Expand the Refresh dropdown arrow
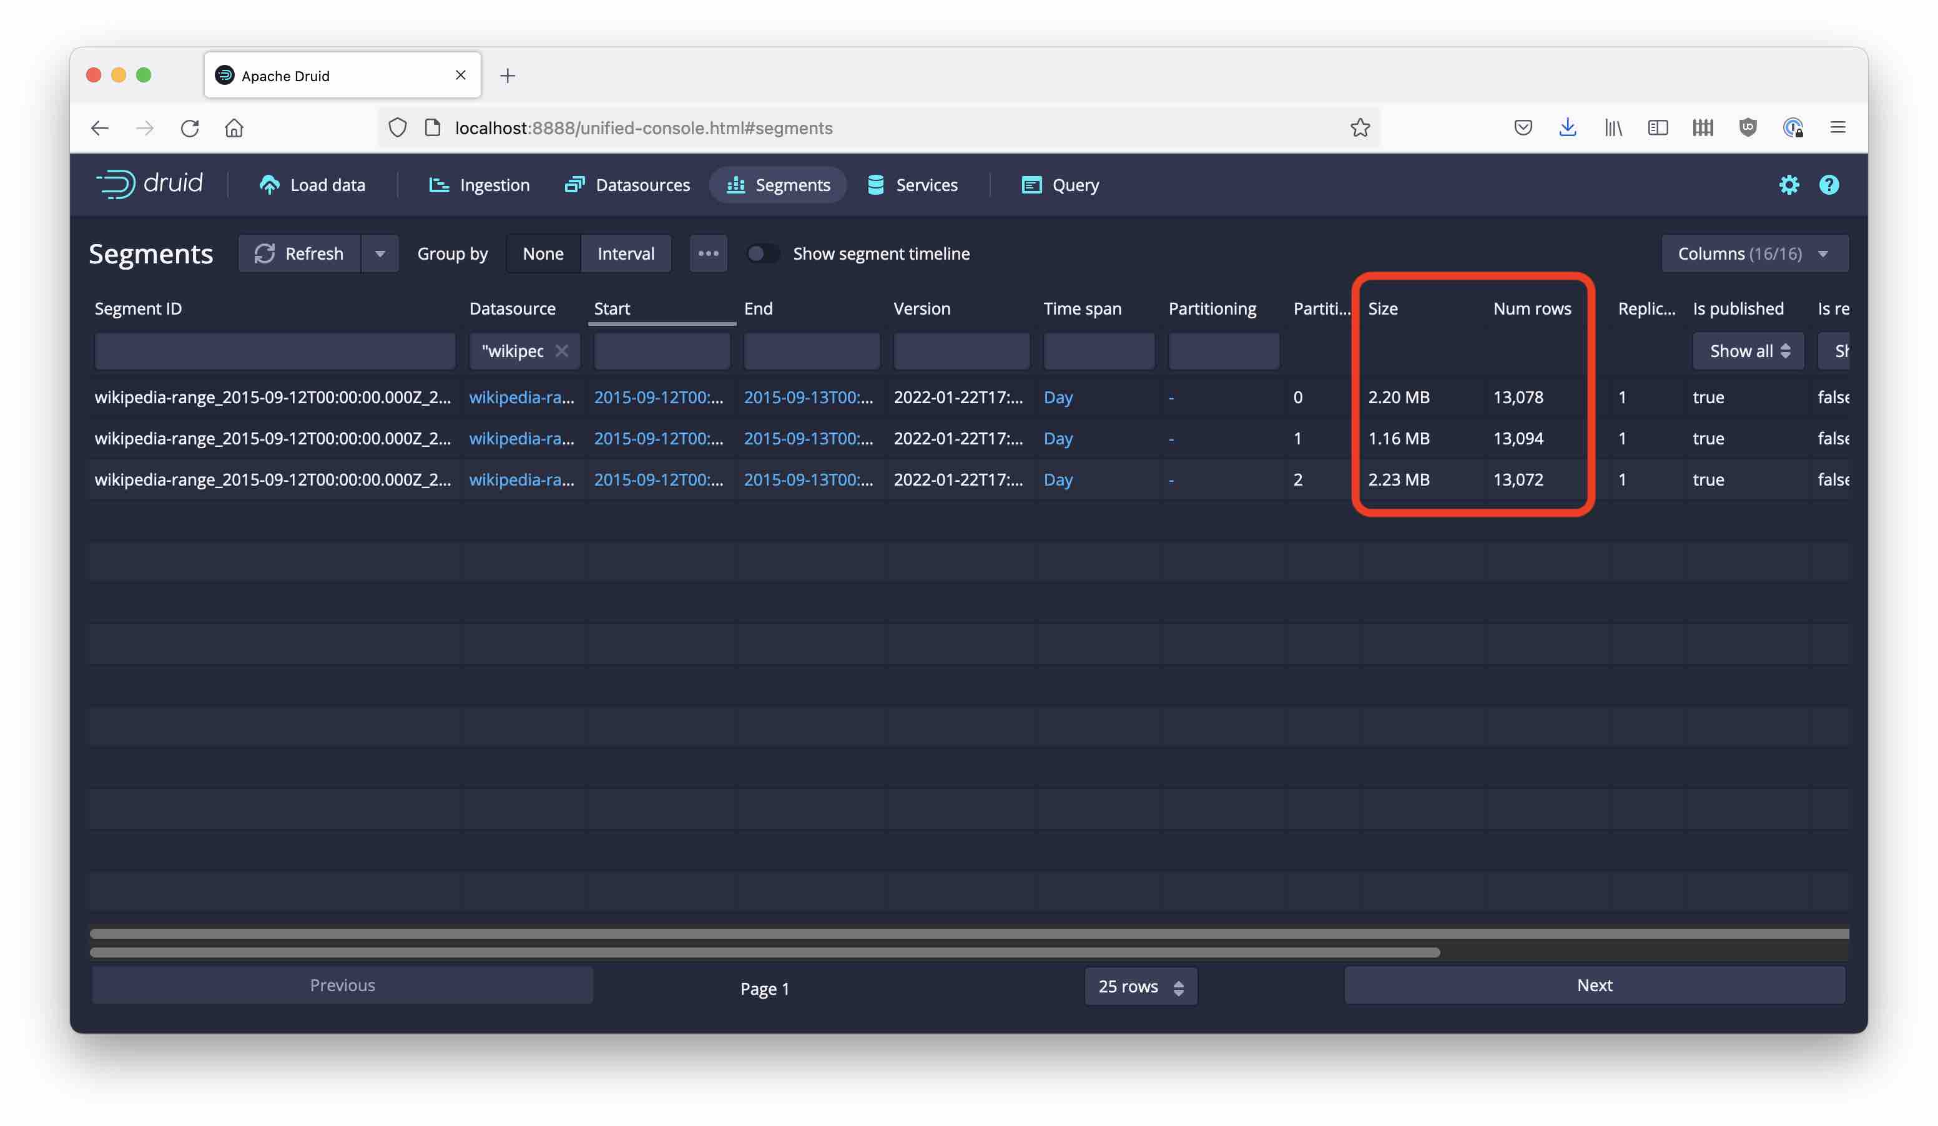This screenshot has height=1126, width=1938. pyautogui.click(x=379, y=253)
